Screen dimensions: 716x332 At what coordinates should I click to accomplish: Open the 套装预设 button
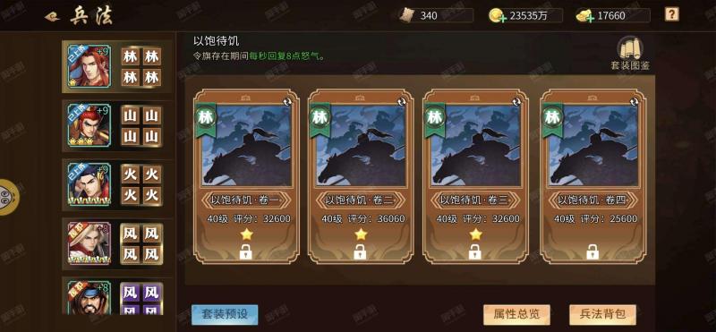pyautogui.click(x=225, y=314)
